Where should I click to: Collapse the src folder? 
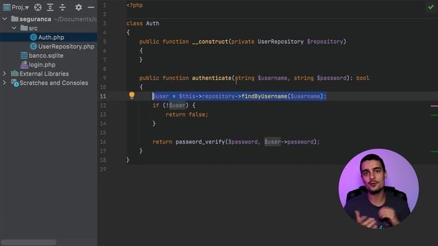pyautogui.click(x=14, y=28)
